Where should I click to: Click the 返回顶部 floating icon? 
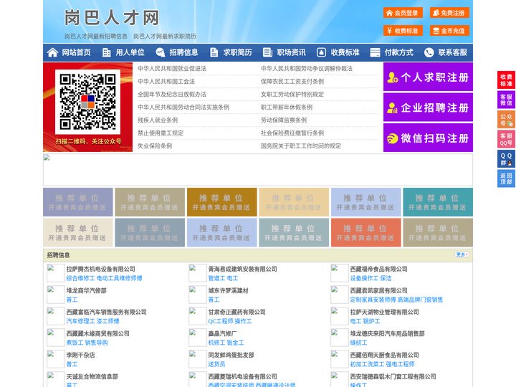coord(506,178)
